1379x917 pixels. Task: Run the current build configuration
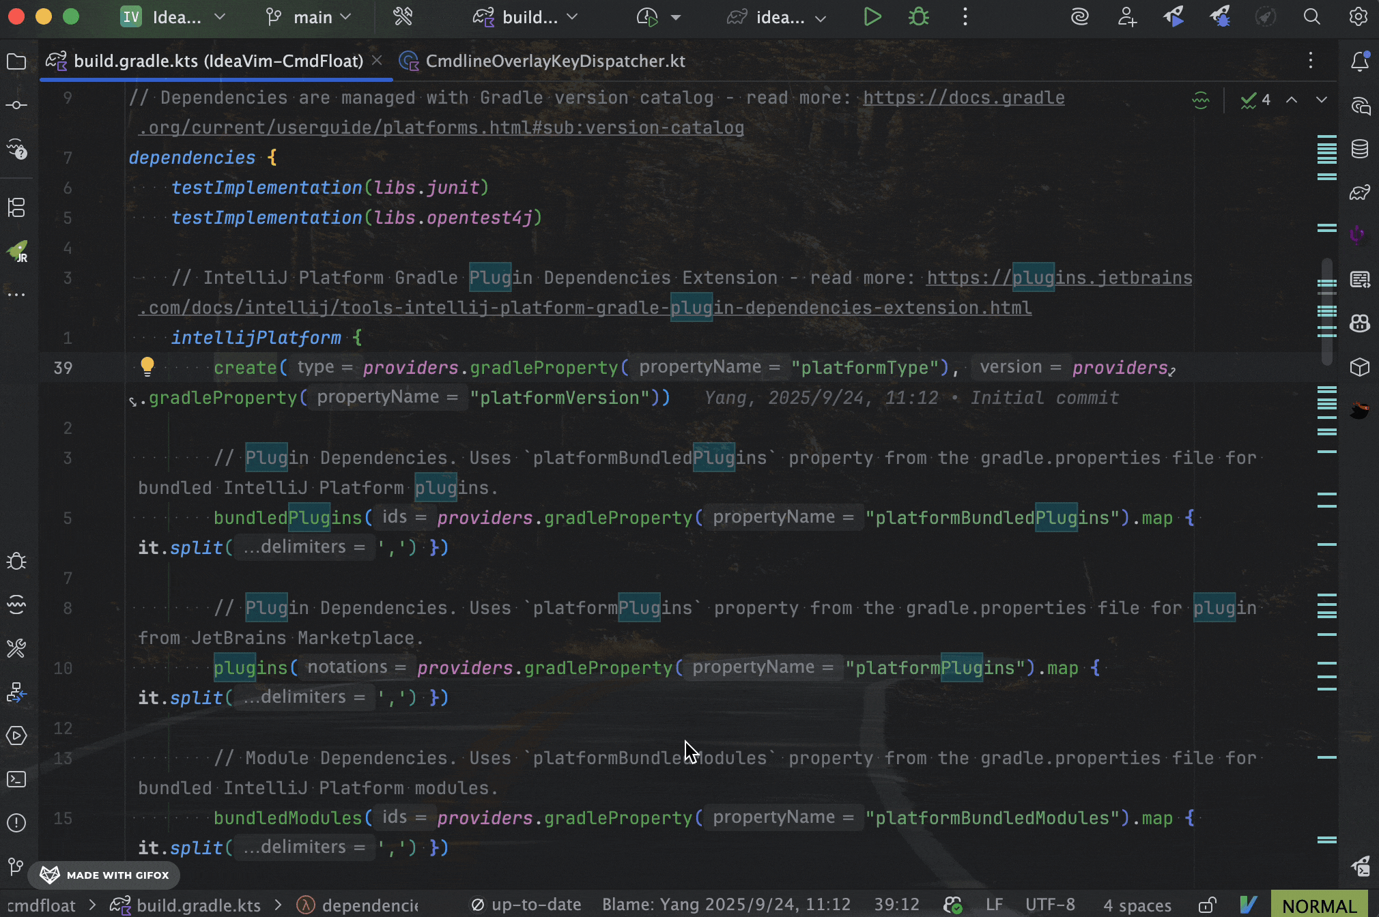point(872,16)
